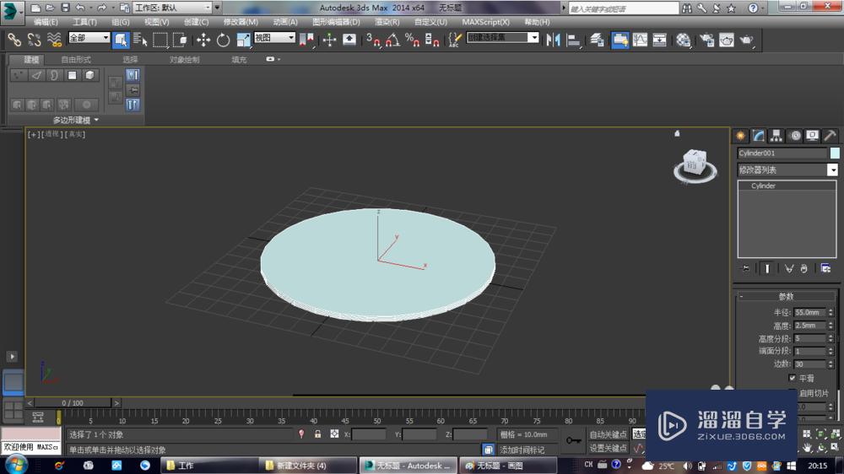The height and width of the screenshot is (474, 844).
Task: Click the Select by Name icon
Action: tap(140, 40)
